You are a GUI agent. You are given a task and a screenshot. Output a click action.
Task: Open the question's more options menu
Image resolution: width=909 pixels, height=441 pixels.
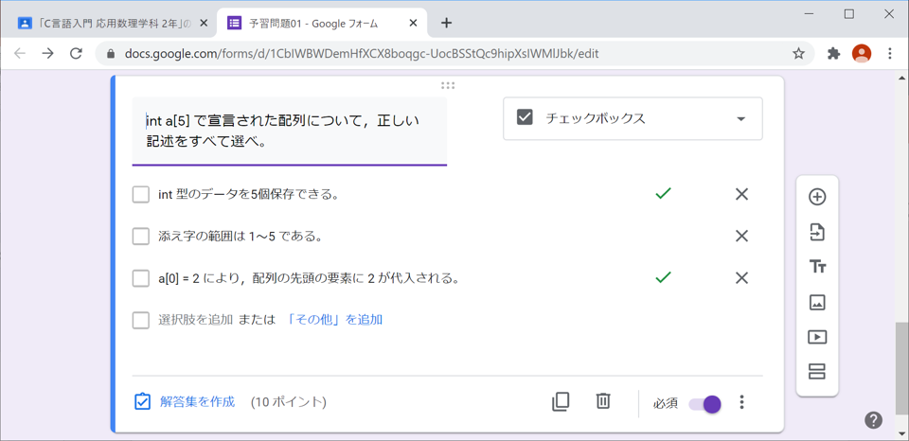(x=741, y=402)
